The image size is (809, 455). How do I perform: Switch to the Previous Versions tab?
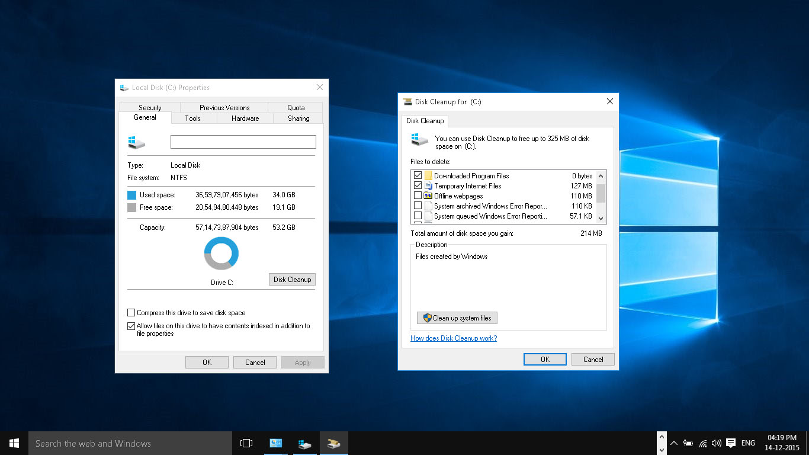224,108
